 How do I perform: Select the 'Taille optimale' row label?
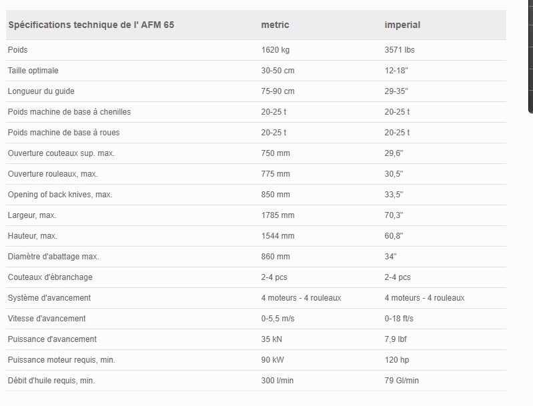point(33,71)
